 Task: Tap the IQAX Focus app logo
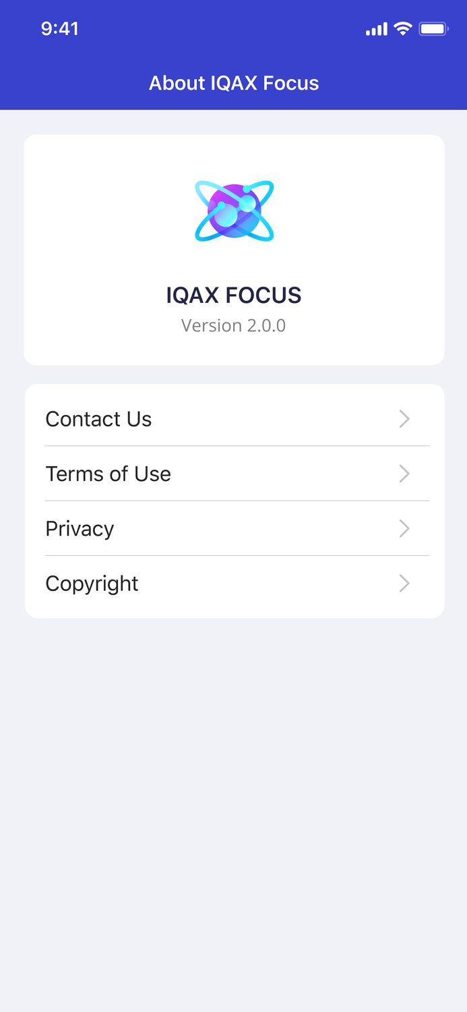pyautogui.click(x=234, y=209)
